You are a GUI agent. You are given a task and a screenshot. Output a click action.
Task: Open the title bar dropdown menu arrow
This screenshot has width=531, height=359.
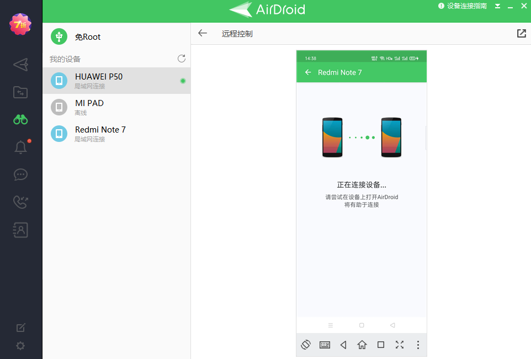click(497, 6)
